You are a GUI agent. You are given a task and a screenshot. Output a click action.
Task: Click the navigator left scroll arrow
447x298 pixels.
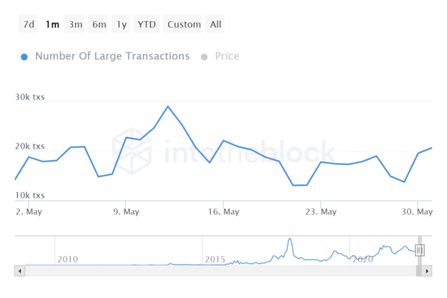(x=19, y=271)
